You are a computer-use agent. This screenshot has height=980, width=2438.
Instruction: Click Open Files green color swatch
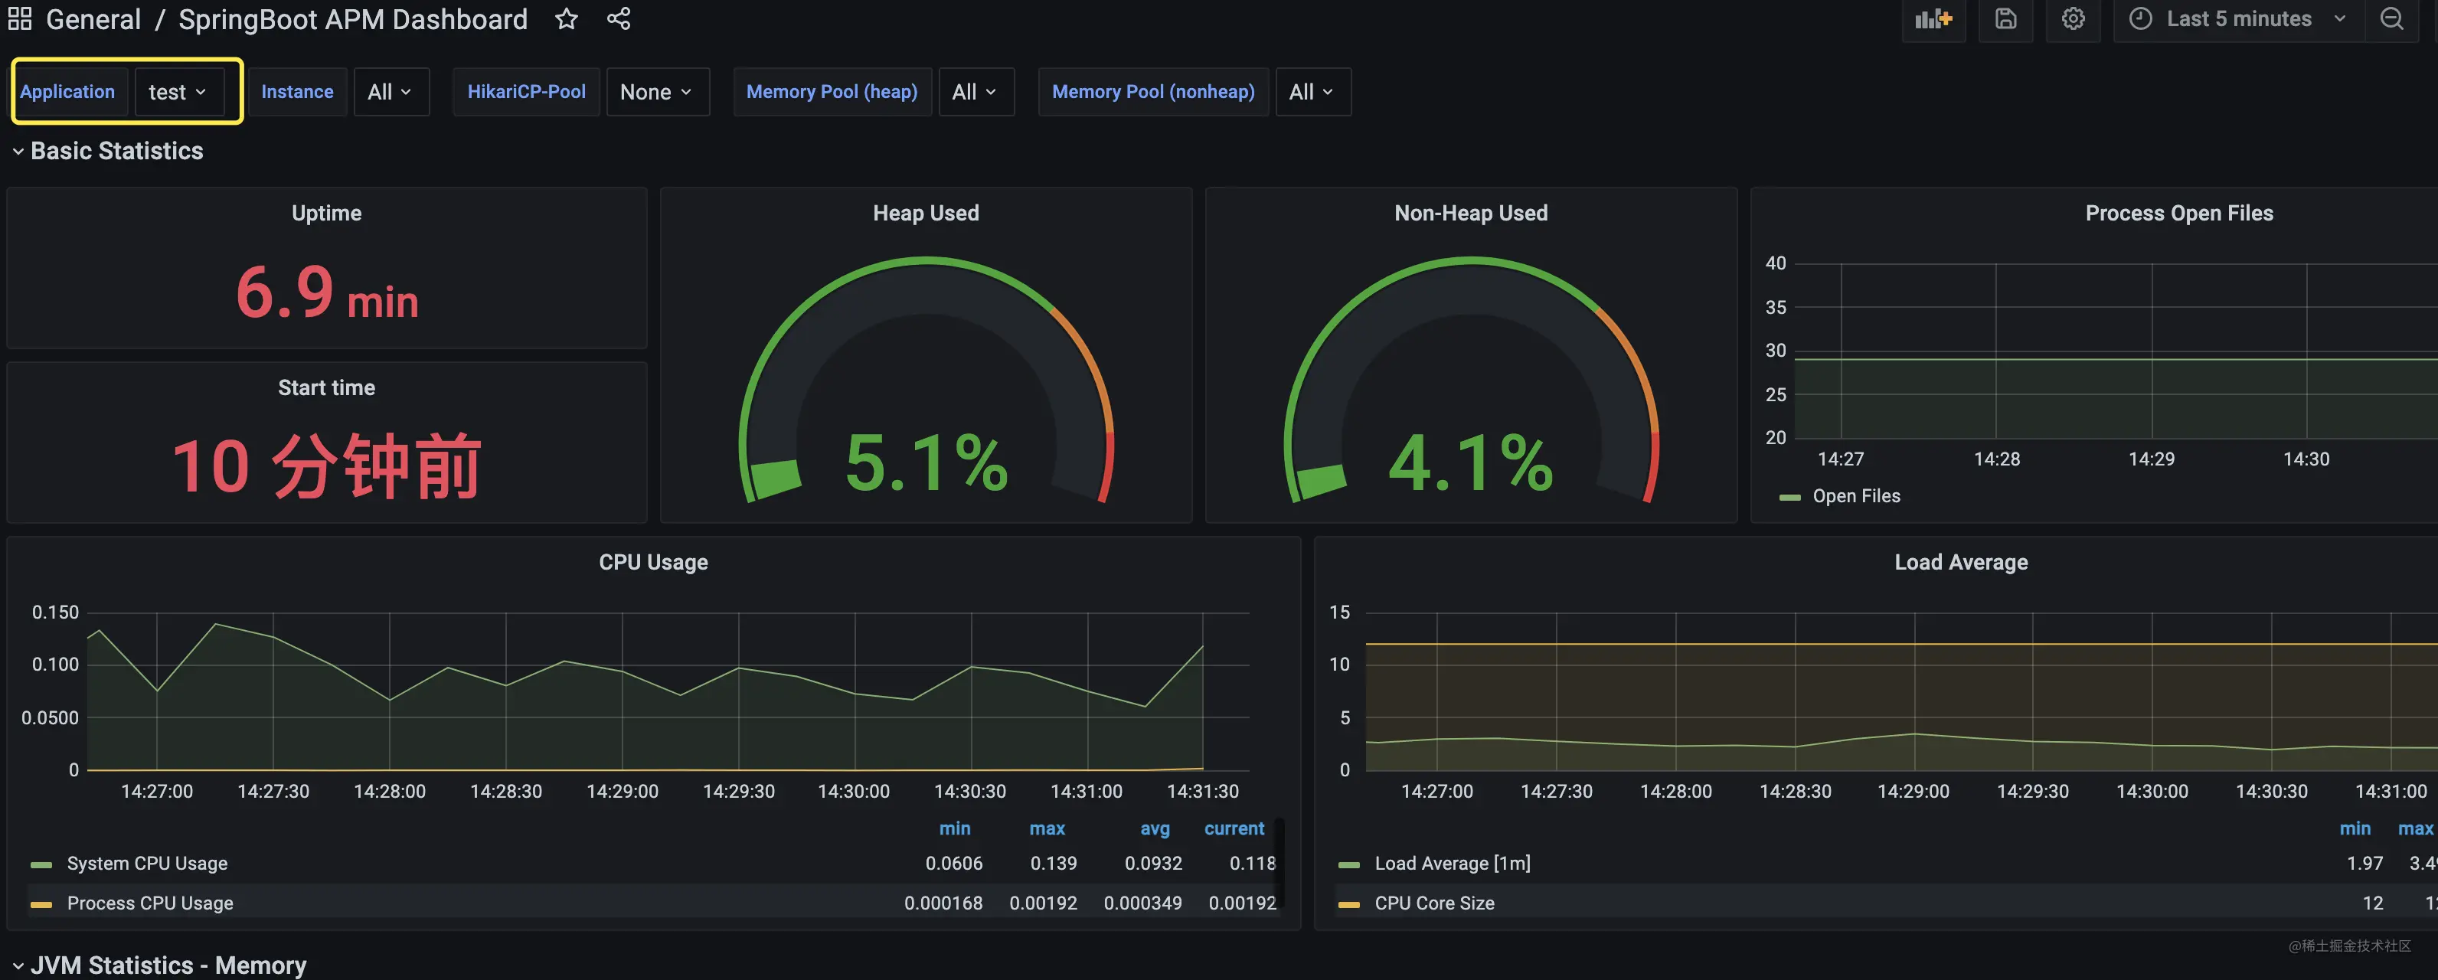point(1789,498)
